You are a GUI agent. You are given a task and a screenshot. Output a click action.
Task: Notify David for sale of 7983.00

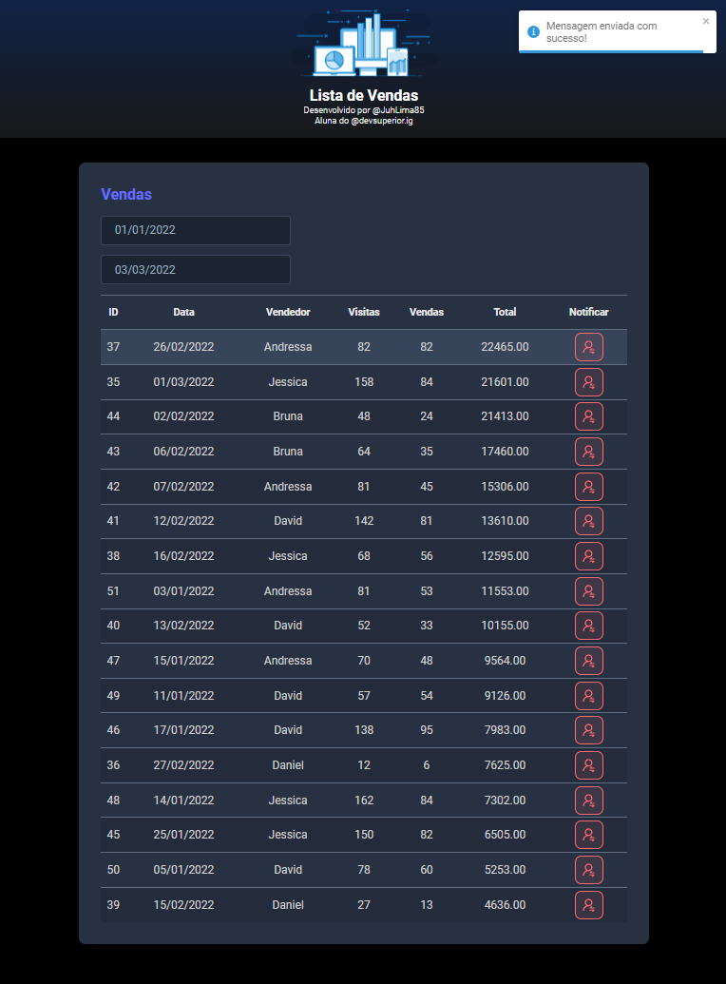[588, 730]
